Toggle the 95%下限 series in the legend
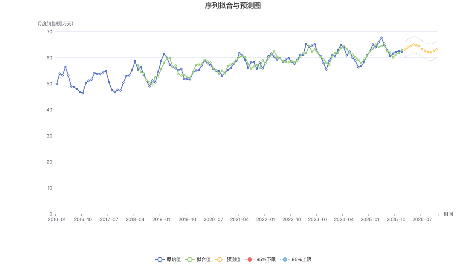The image size is (466, 264). click(x=261, y=259)
